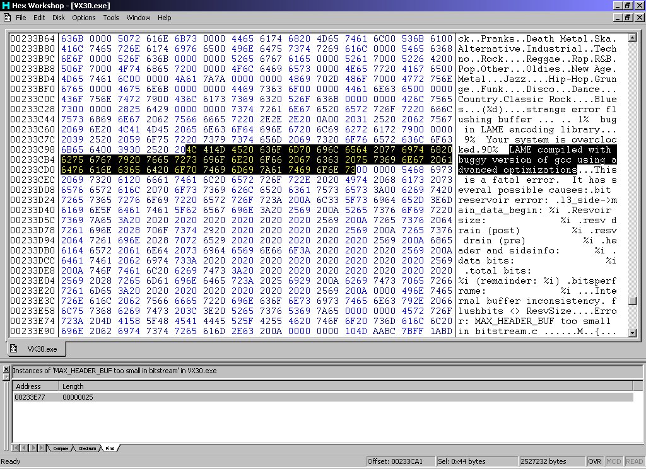
Task: Click the ASCII text 'reservoir error: .l3_side->m'
Action: click(x=537, y=200)
